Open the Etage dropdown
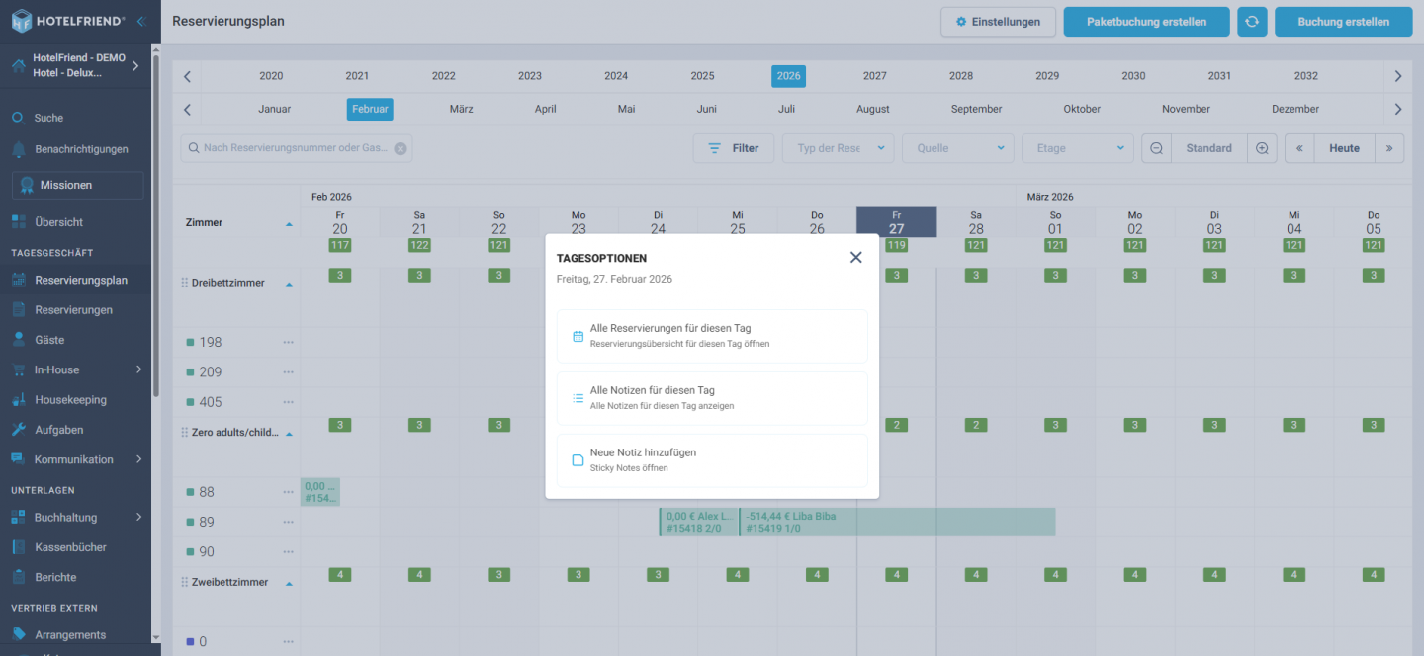This screenshot has width=1424, height=656. (x=1077, y=148)
